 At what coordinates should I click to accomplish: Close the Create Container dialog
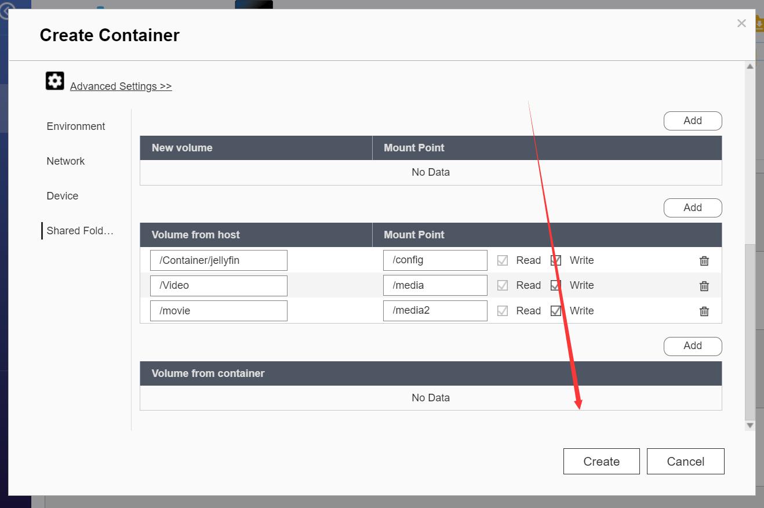pyautogui.click(x=741, y=23)
